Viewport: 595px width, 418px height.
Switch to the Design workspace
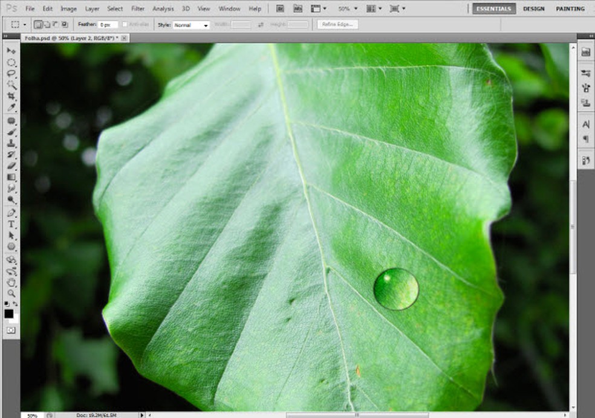pyautogui.click(x=533, y=9)
